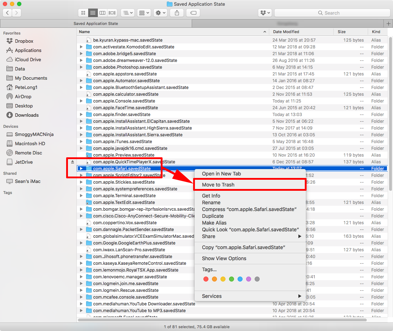Open the Services submenu

click(250, 296)
